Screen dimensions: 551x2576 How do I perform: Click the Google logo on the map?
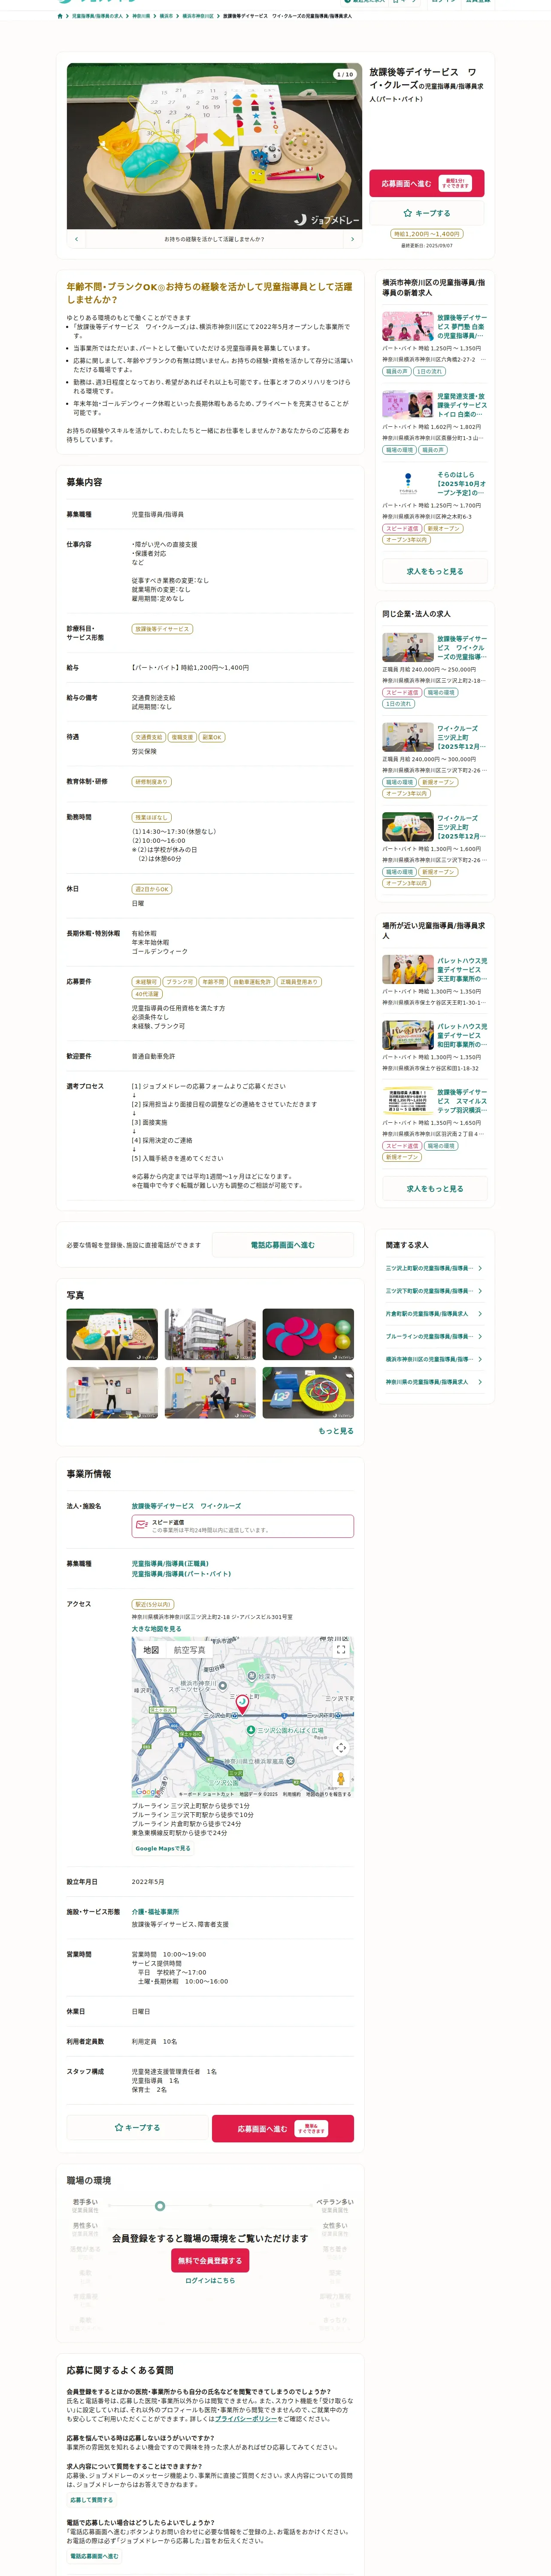click(148, 1792)
